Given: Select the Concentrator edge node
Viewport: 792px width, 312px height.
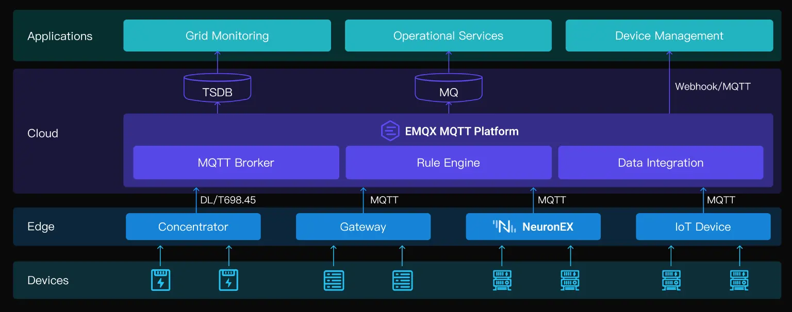Looking at the screenshot, I should click(193, 227).
